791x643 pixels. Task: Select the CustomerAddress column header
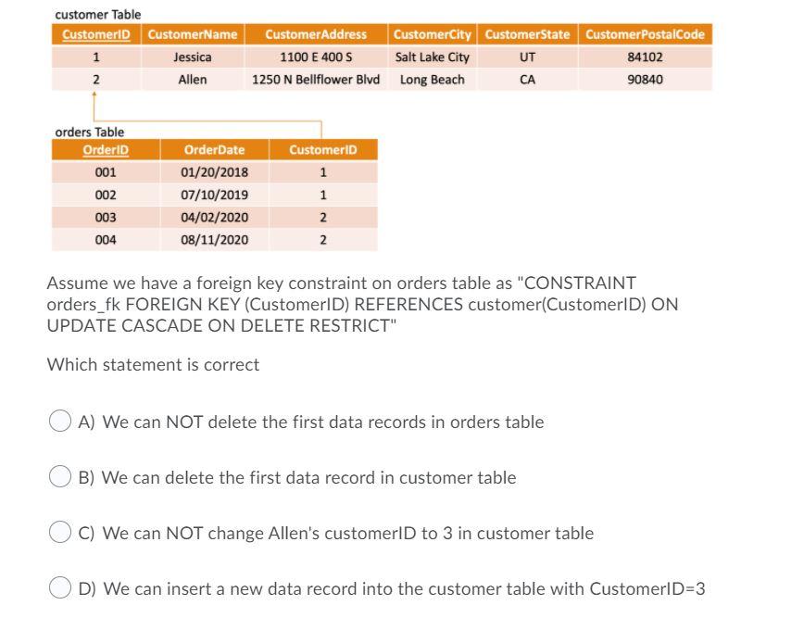click(314, 34)
